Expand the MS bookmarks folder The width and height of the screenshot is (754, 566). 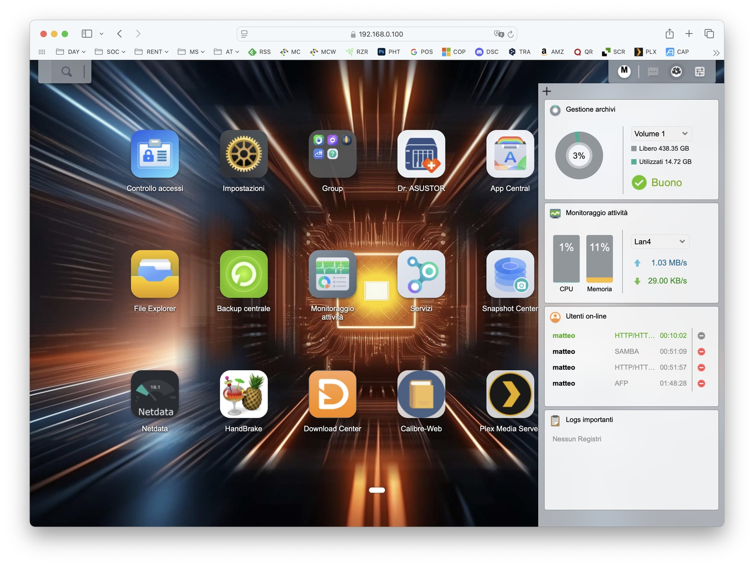pos(191,52)
